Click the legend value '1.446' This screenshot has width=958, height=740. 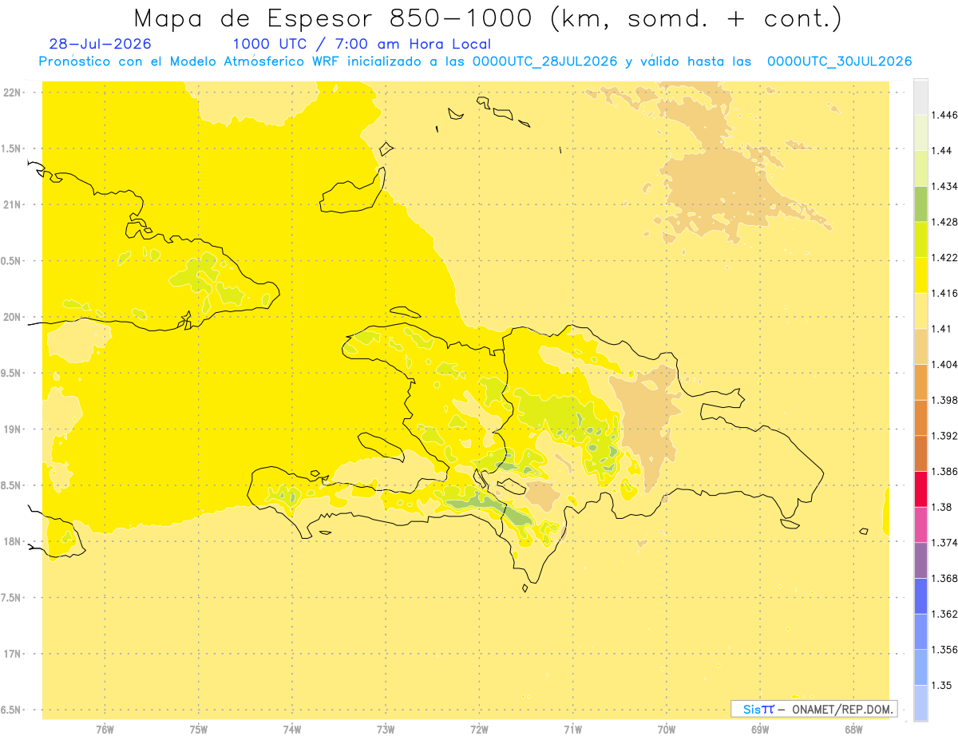(944, 115)
